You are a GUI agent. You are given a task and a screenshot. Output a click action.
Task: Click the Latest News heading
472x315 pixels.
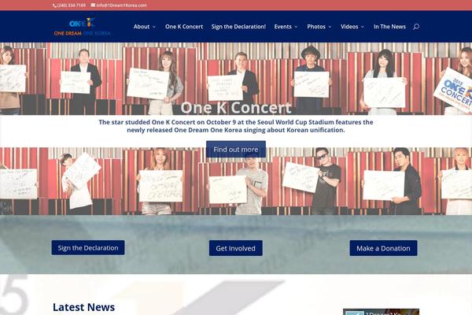[x=83, y=307]
